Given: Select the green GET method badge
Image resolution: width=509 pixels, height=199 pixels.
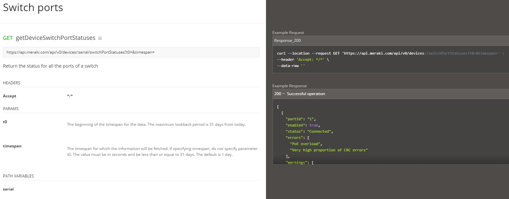Looking at the screenshot, I should [x=8, y=38].
